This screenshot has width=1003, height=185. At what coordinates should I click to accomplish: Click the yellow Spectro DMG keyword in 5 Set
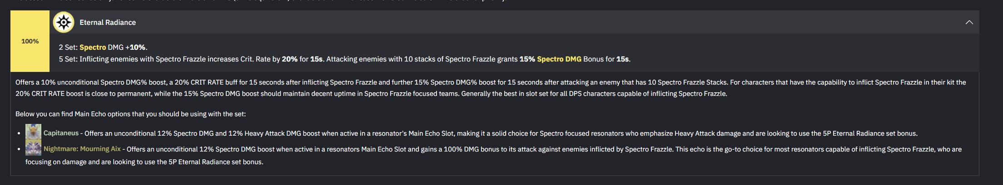[x=559, y=59]
